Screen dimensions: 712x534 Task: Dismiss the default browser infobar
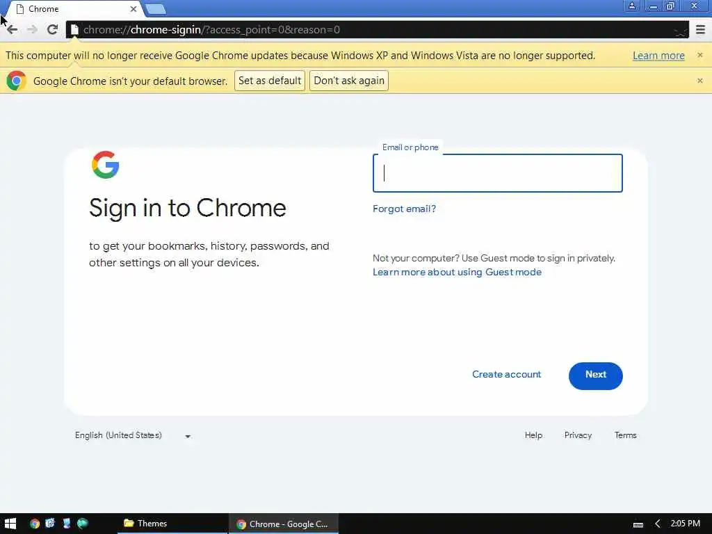699,81
